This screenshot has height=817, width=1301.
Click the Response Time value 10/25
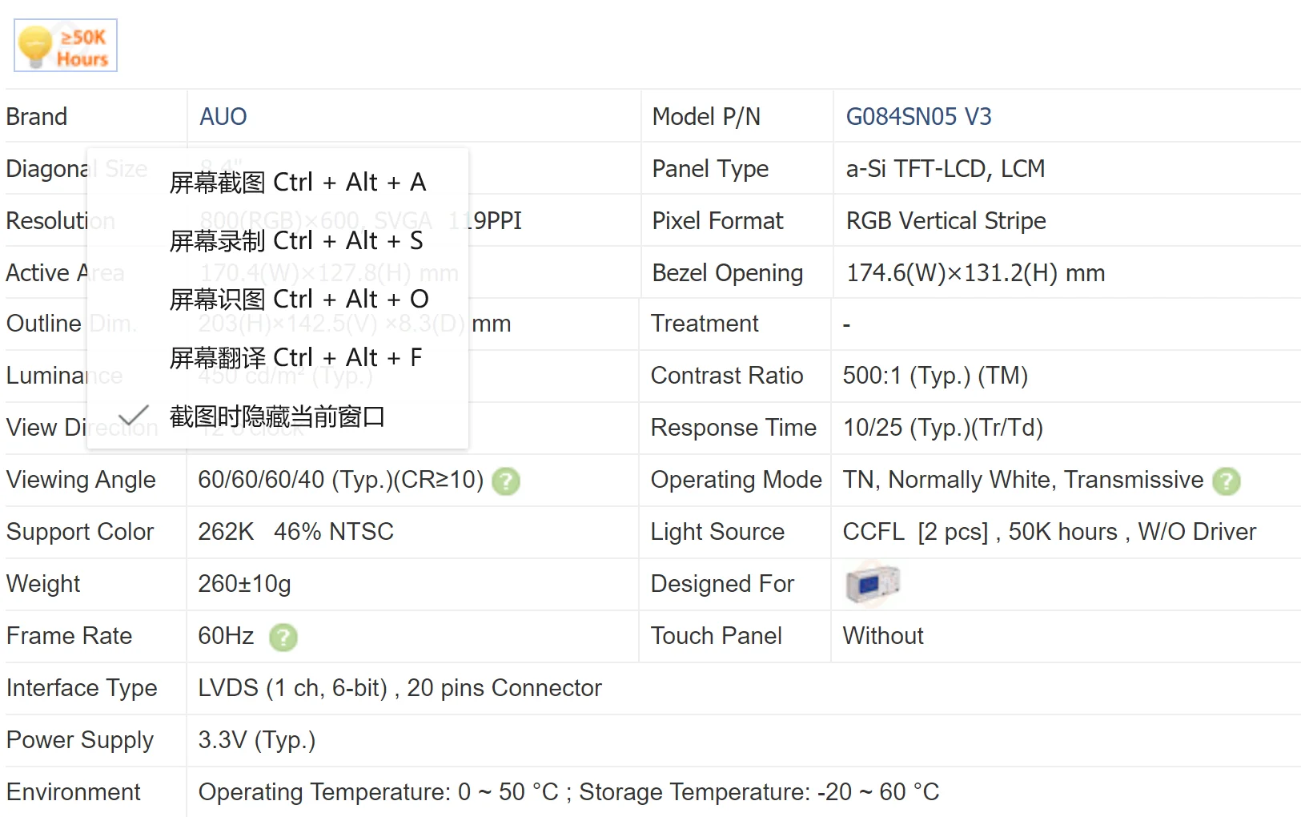tap(942, 428)
